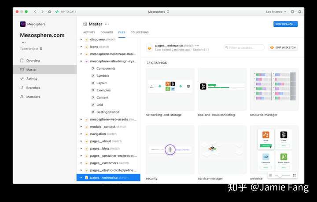Select pages__blog.sketch in file list

click(x=108, y=148)
